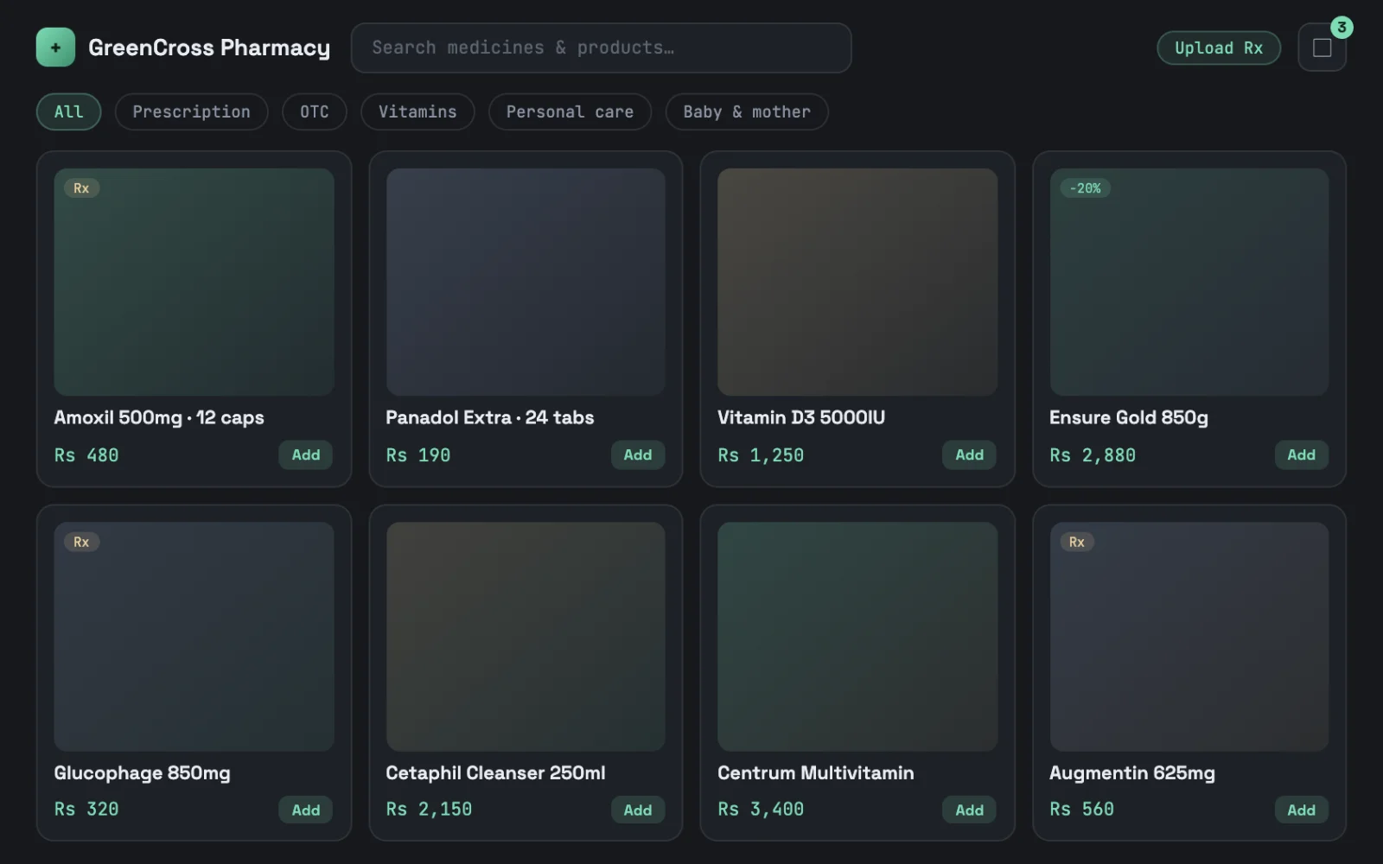The height and width of the screenshot is (864, 1383).
Task: Open Centrum Multivitamin product image
Action: click(x=857, y=636)
